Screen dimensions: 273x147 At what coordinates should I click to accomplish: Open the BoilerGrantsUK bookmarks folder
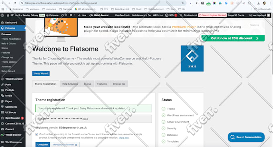point(120,9)
